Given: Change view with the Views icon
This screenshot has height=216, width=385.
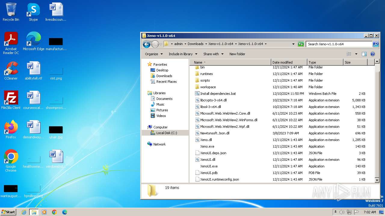Looking at the screenshot, I should pyautogui.click(x=349, y=54).
